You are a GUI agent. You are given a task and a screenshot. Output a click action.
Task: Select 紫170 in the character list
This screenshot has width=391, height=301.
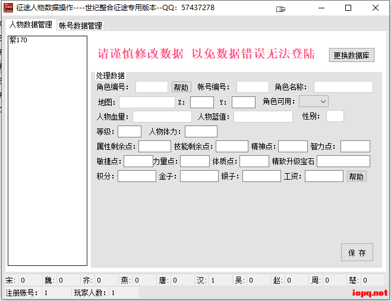[18, 40]
